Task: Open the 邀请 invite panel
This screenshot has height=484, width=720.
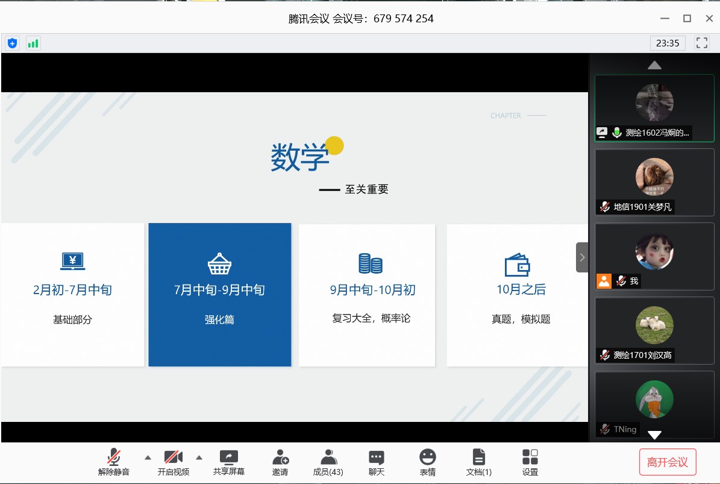Action: pos(280,462)
